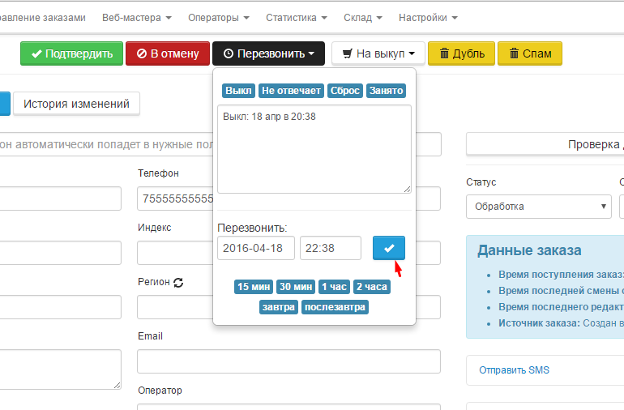The width and height of the screenshot is (624, 410).
Task: Open the Операторы menu
Action: (x=219, y=18)
